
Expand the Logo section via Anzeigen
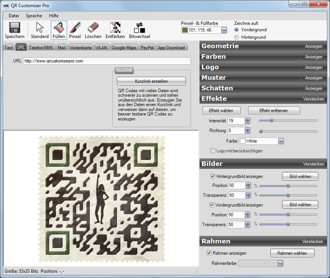coord(313,67)
